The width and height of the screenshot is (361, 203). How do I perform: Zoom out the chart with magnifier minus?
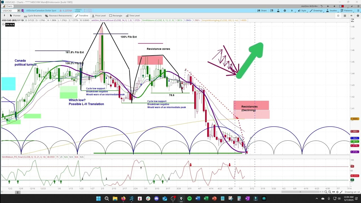[x=326, y=192]
